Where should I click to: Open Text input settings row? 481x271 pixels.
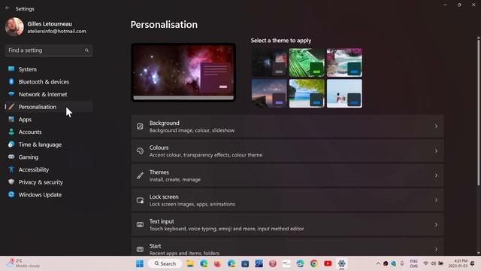(x=287, y=224)
